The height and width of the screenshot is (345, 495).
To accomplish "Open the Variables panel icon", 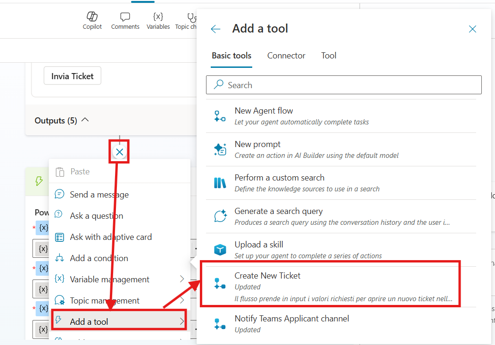I will (x=158, y=18).
